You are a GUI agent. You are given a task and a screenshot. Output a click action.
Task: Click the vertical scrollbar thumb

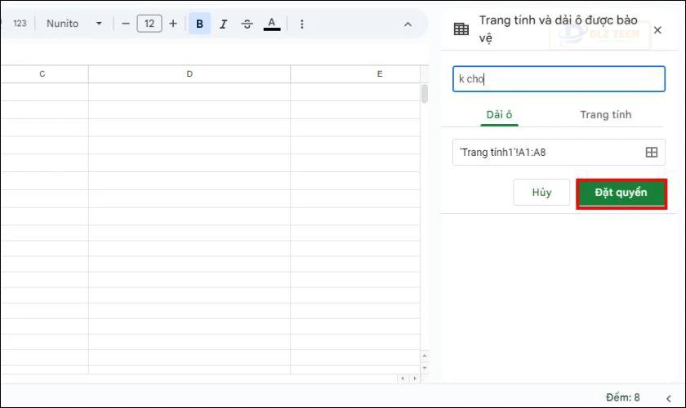[x=425, y=94]
